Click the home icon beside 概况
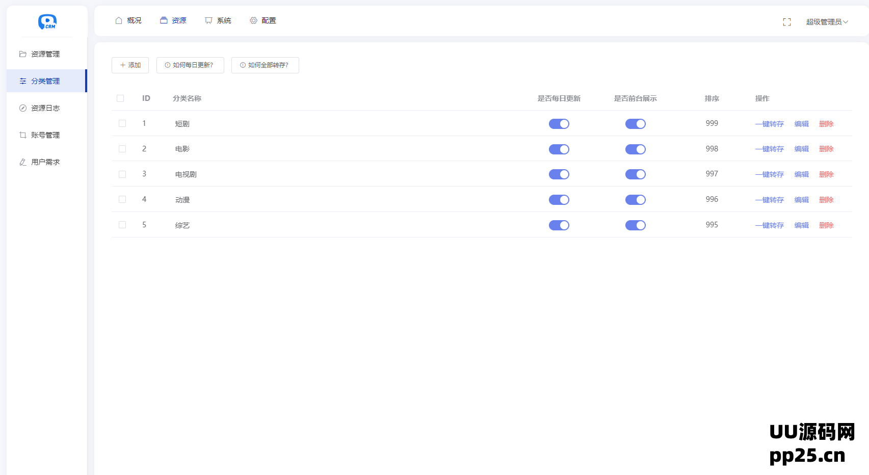Viewport: 869px width, 475px height. pyautogui.click(x=119, y=20)
